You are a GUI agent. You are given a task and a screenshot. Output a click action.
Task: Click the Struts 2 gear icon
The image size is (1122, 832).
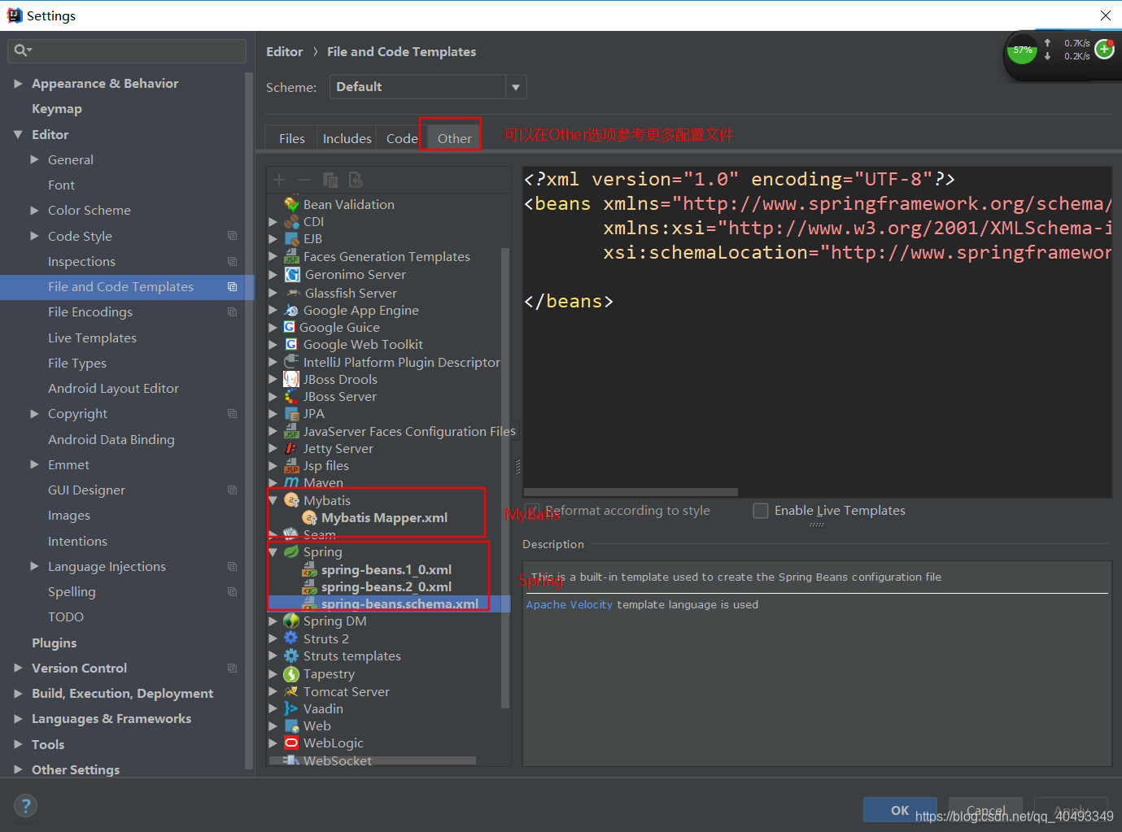tap(291, 638)
